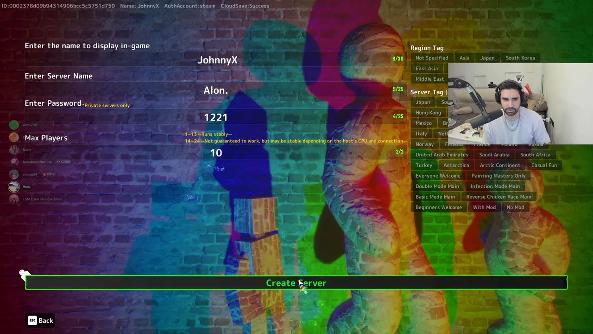Enable the United Arab Emirates tag

442,155
